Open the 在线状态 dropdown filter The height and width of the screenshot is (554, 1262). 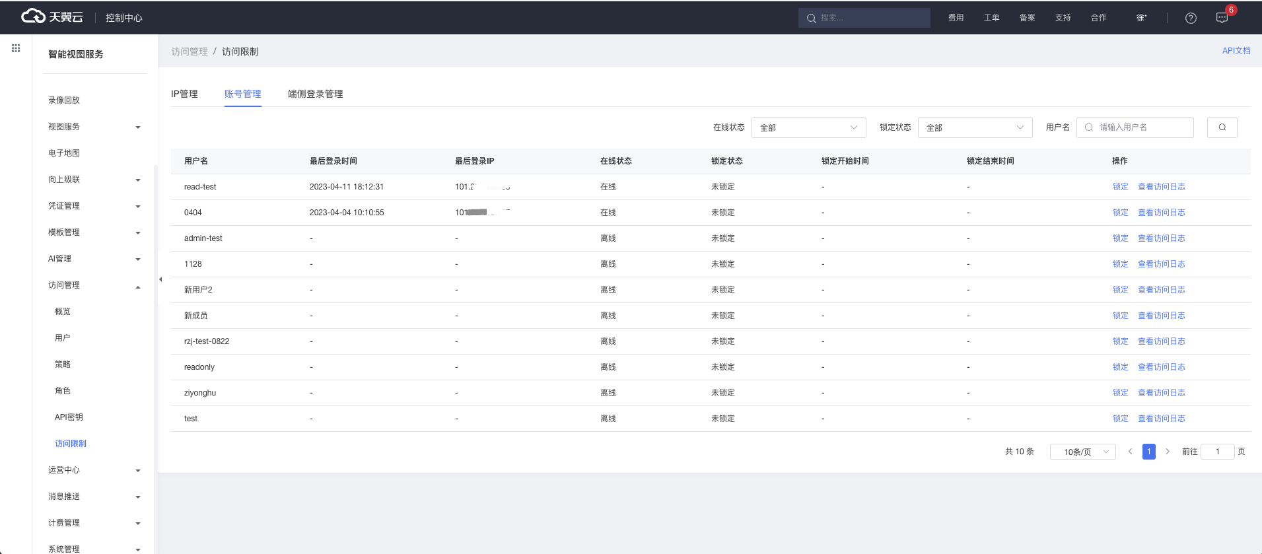[808, 127]
